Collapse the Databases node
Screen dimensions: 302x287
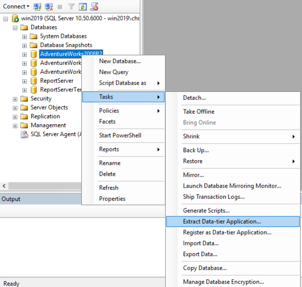pos(15,27)
